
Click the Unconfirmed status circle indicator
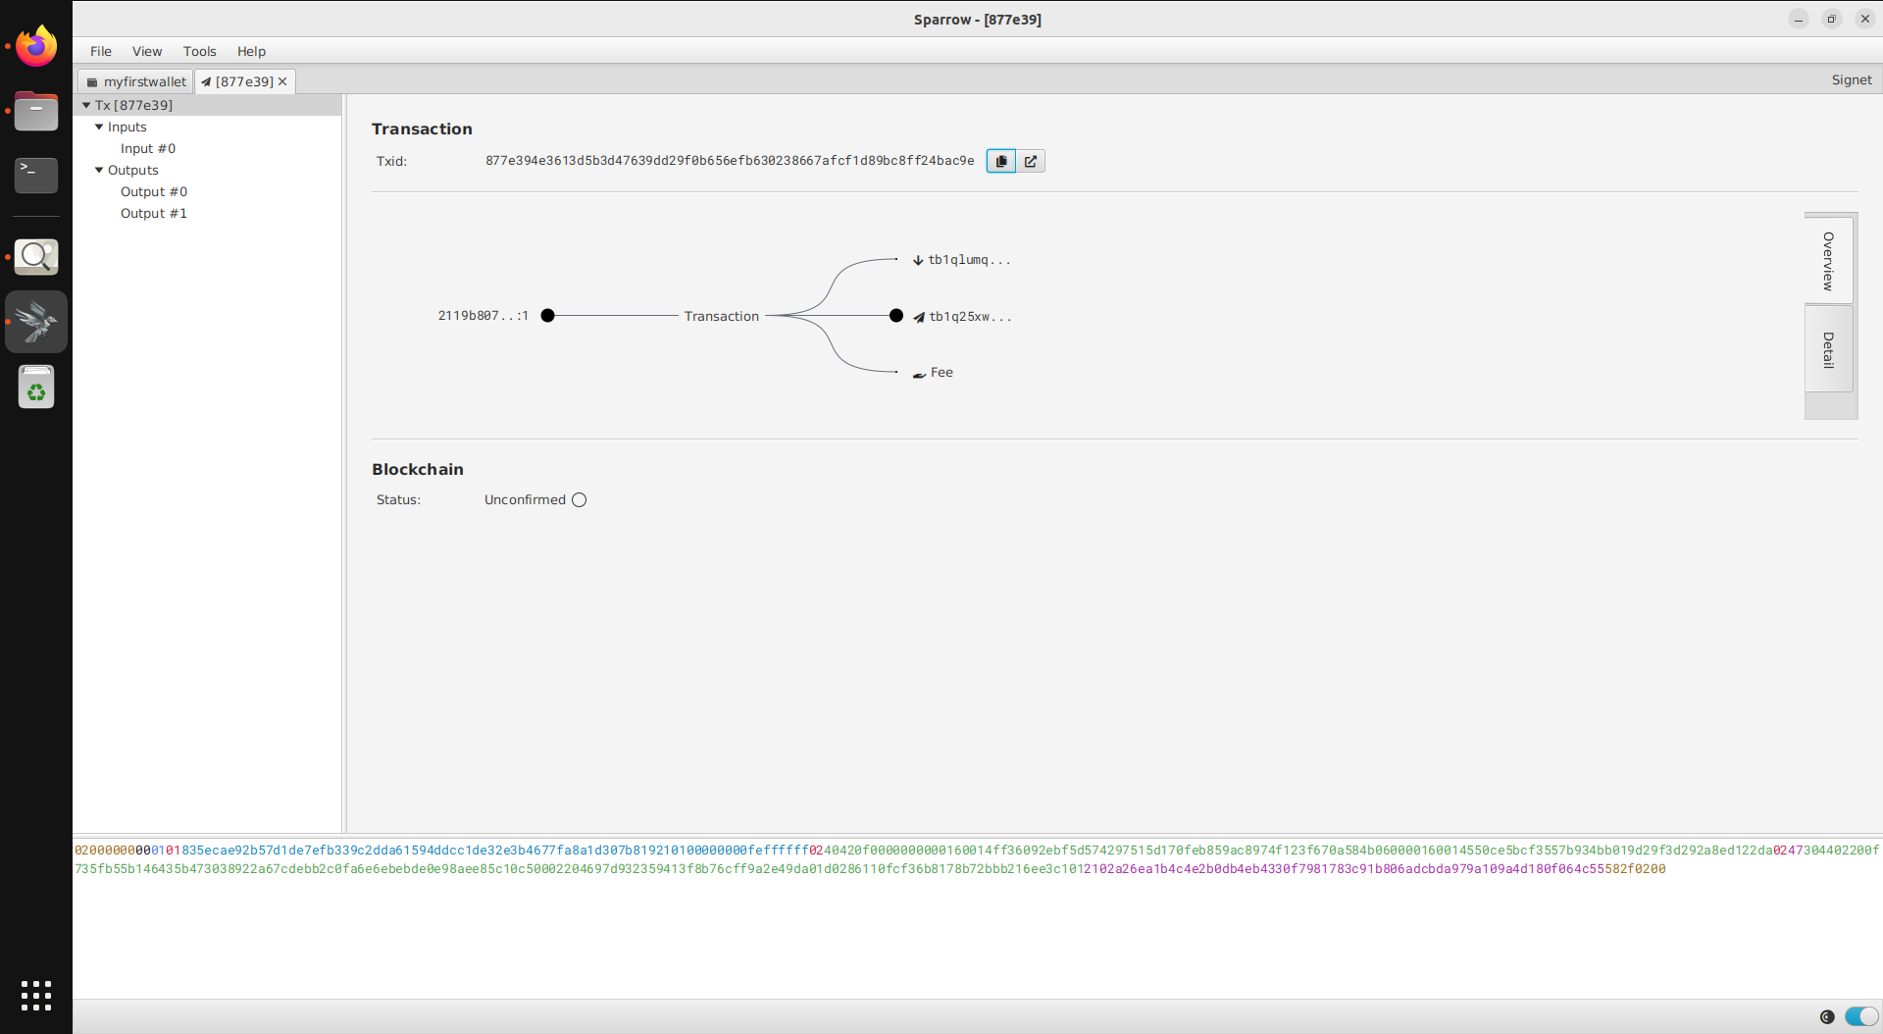click(x=580, y=500)
